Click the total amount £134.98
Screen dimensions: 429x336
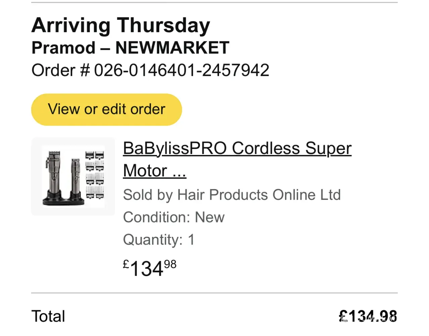368,316
